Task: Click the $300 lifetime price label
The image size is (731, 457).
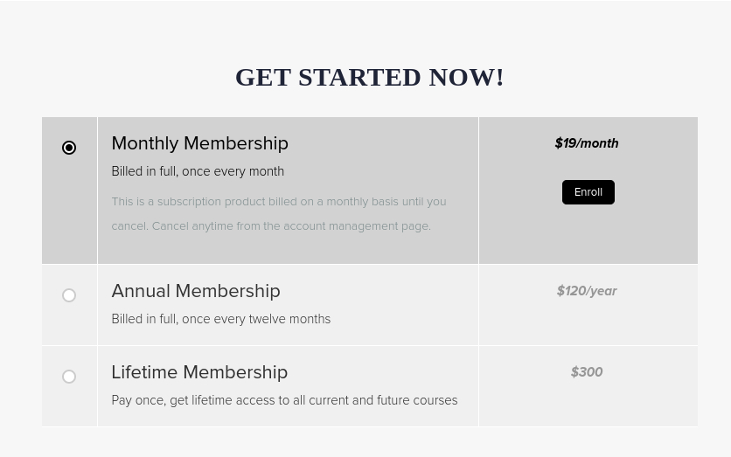Action: click(x=587, y=372)
